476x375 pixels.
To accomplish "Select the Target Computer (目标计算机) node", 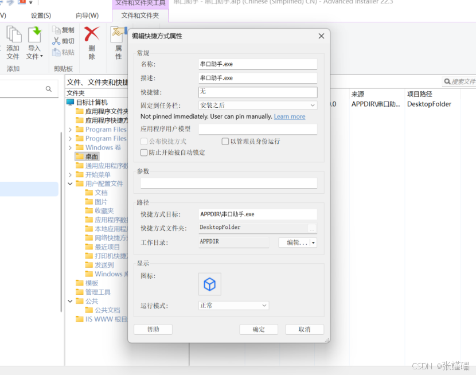I will tap(92, 102).
